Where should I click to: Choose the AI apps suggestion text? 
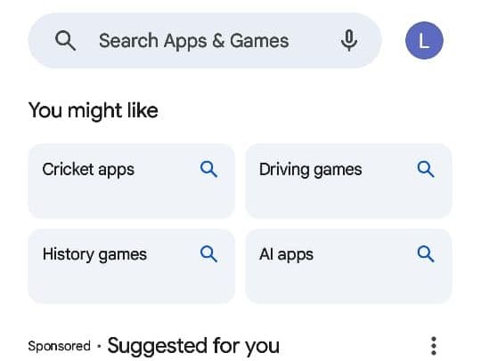[x=286, y=254]
